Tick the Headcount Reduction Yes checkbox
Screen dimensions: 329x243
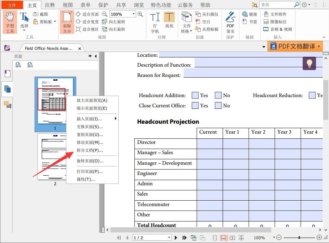[312, 95]
